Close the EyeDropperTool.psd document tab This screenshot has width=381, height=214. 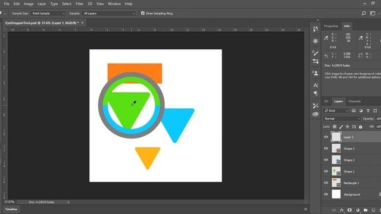pyautogui.click(x=82, y=23)
